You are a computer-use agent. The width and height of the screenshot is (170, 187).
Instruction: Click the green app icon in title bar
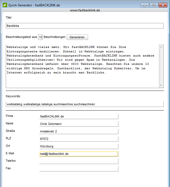5,5
